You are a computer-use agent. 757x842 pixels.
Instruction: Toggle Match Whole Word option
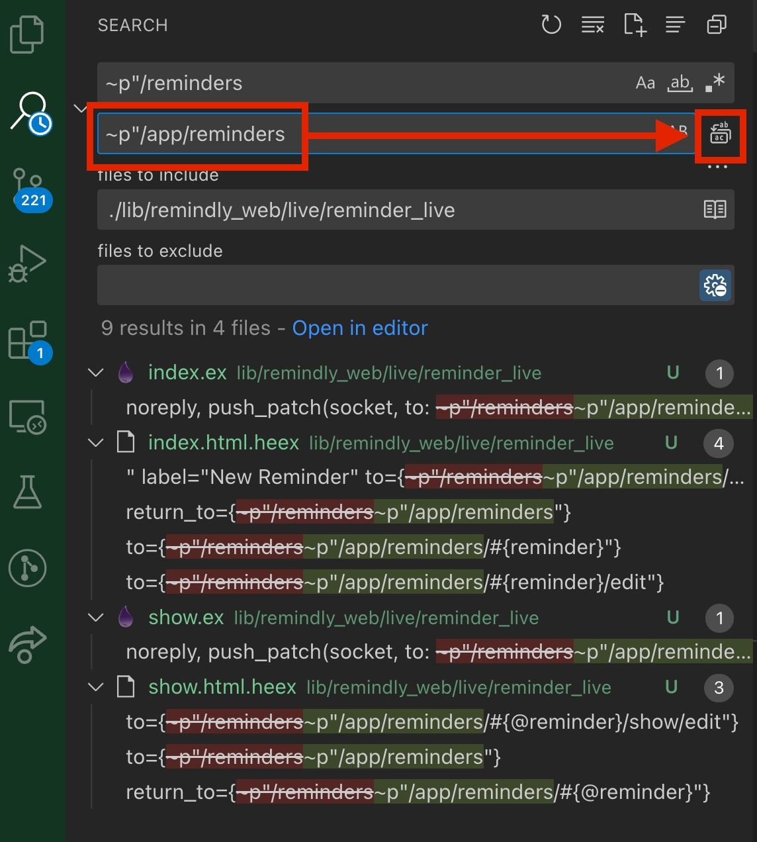point(680,83)
